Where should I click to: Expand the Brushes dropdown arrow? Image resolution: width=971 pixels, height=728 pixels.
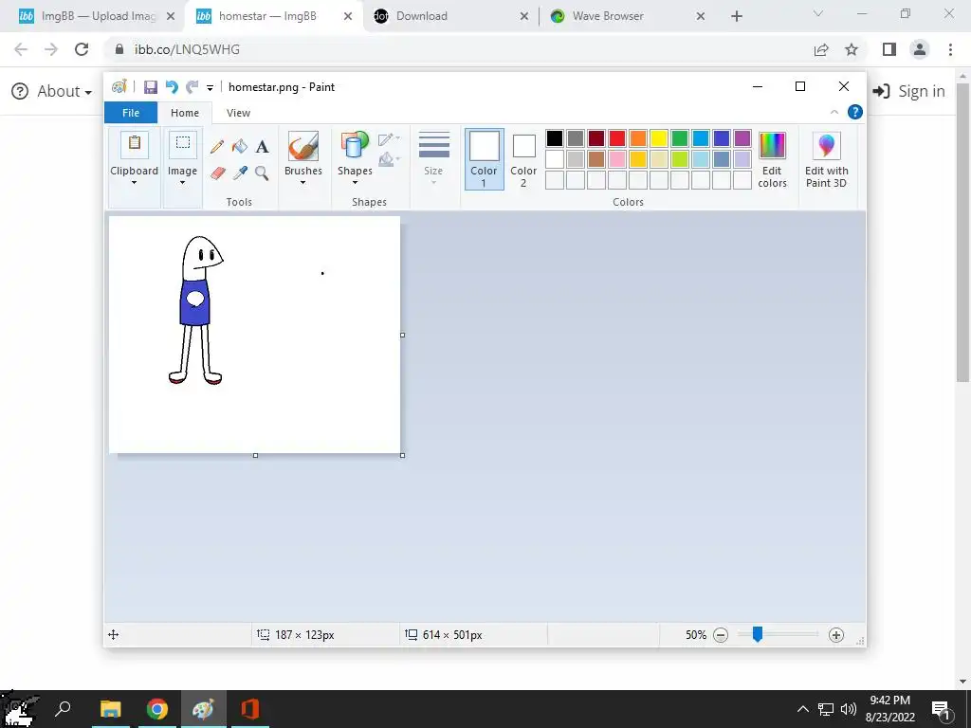(x=302, y=183)
